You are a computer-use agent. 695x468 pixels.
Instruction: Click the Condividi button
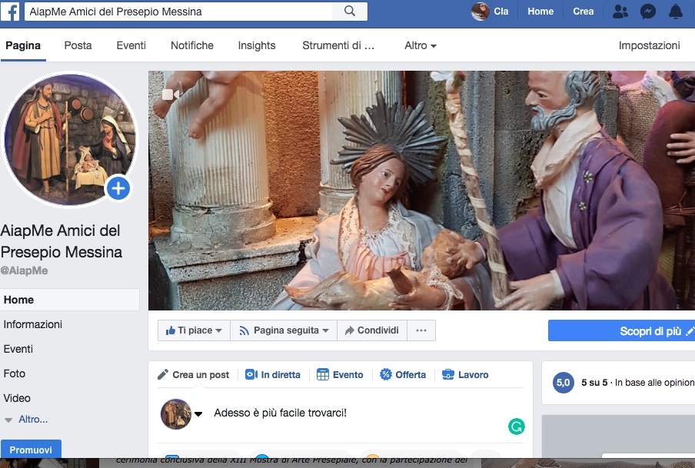click(x=372, y=330)
